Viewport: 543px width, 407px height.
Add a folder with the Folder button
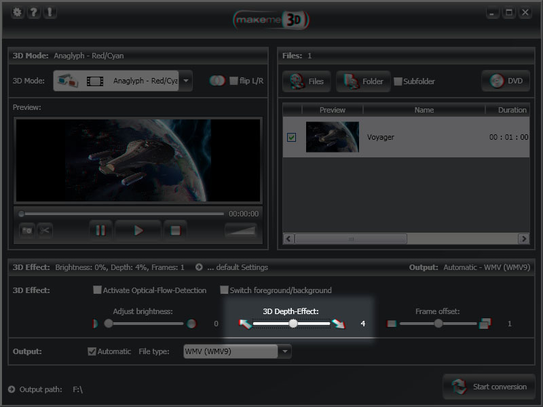click(x=363, y=81)
